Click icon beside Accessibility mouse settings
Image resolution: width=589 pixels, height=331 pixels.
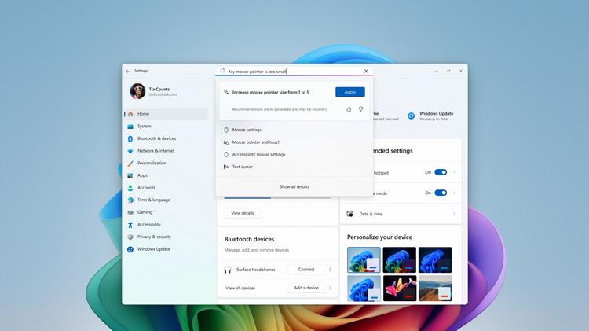click(226, 155)
